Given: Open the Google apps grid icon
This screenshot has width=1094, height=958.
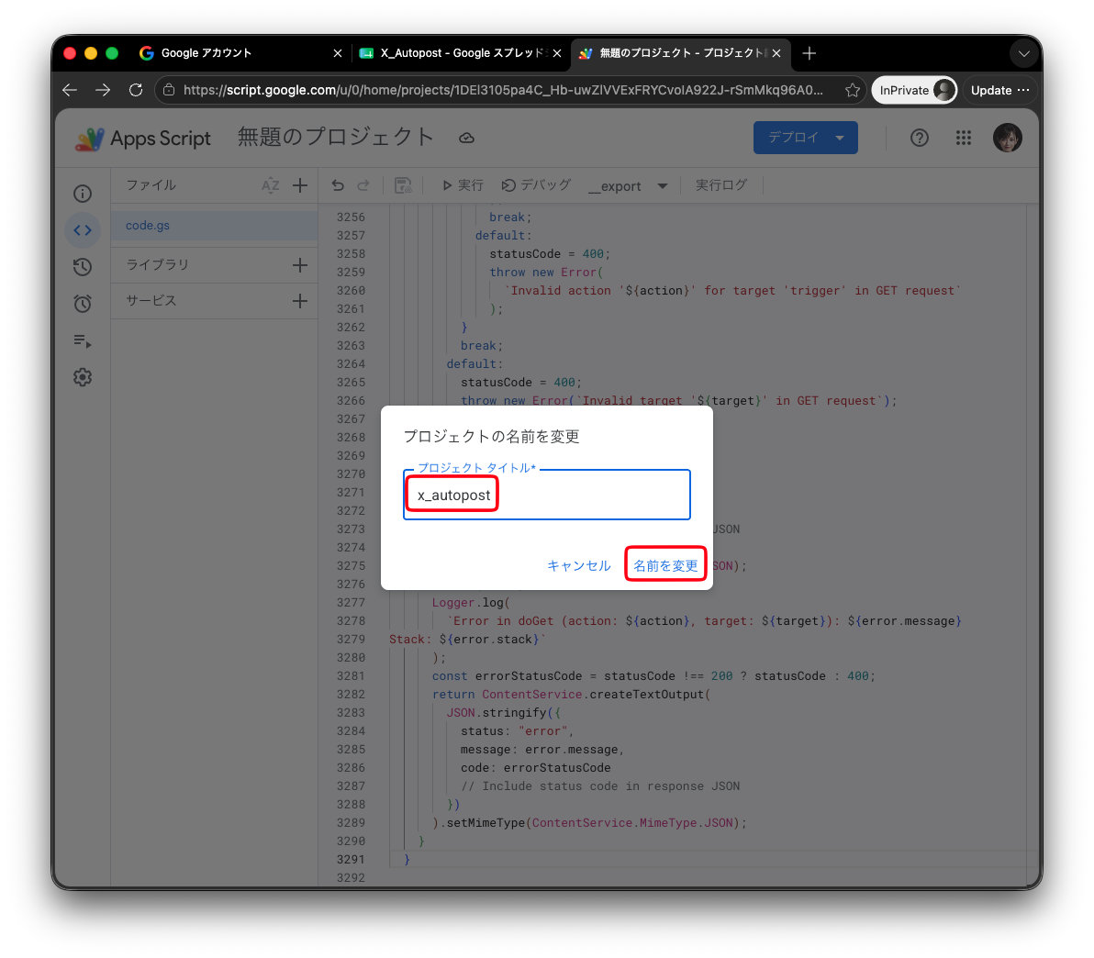Looking at the screenshot, I should (963, 138).
